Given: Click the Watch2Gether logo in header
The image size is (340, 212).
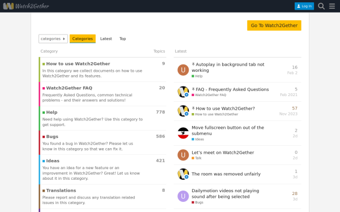Looking at the screenshot, I should 26,6.
